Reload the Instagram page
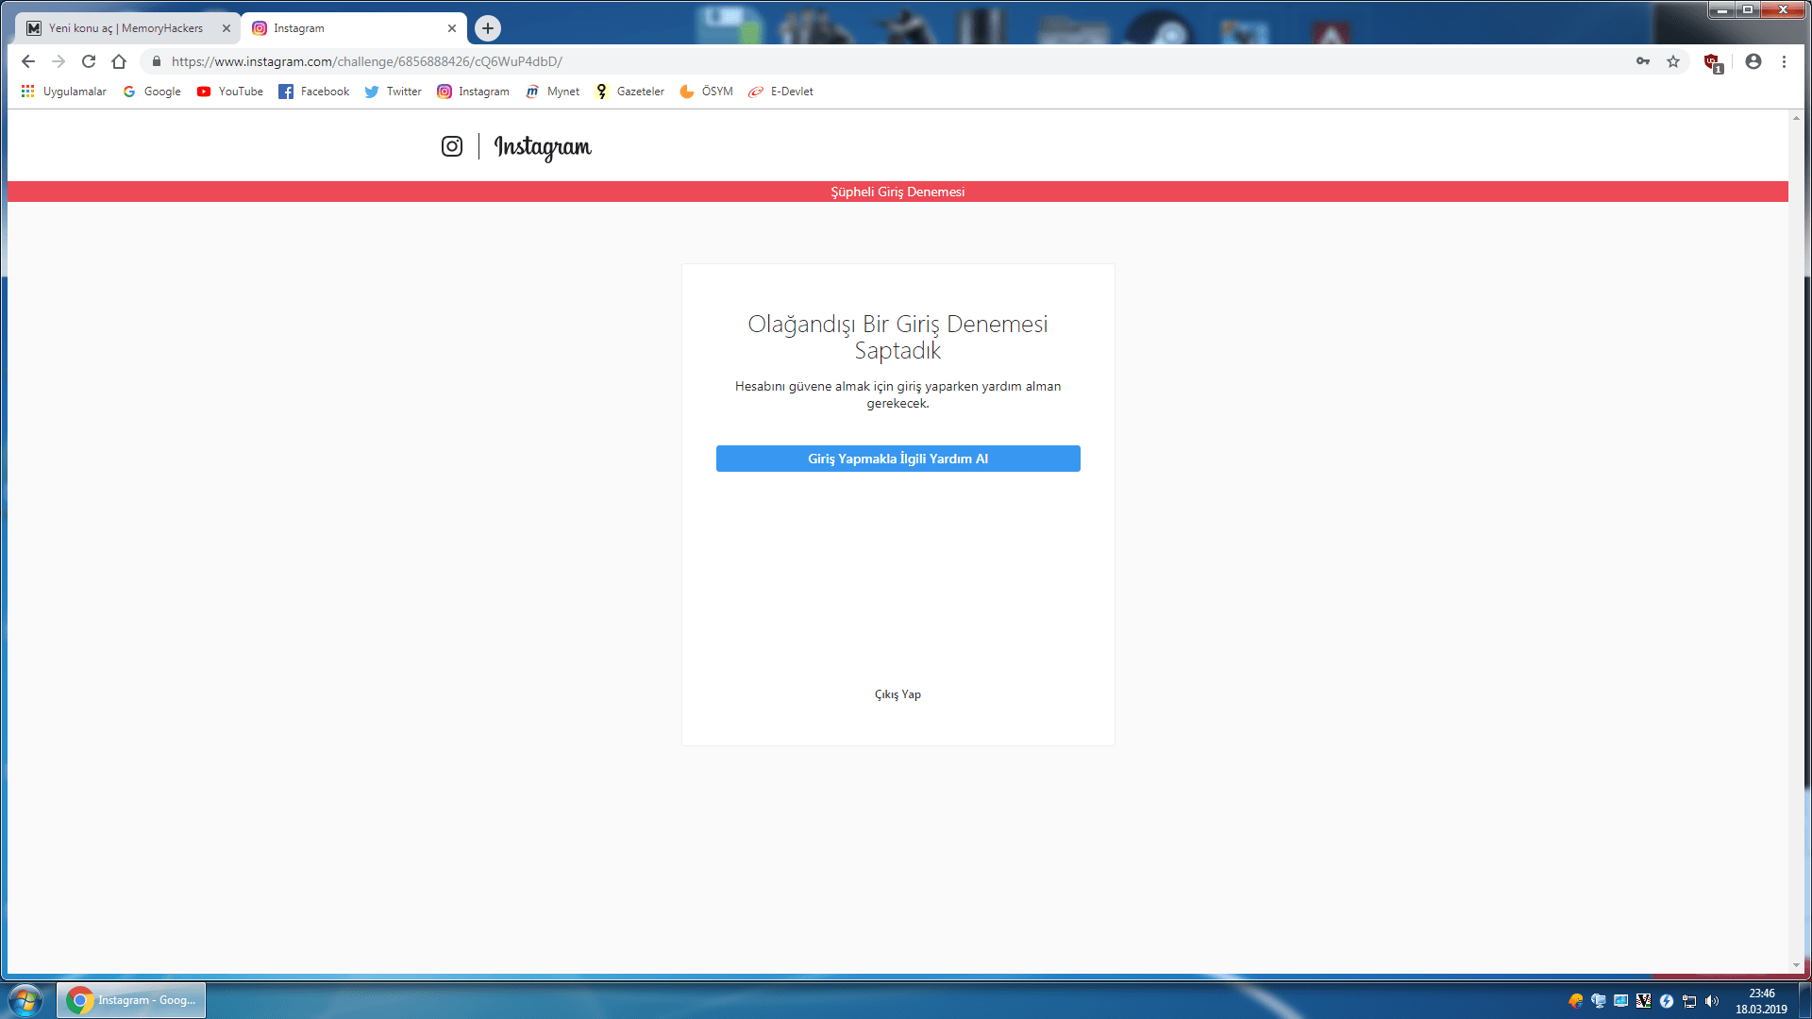Image resolution: width=1812 pixels, height=1019 pixels. point(89,61)
